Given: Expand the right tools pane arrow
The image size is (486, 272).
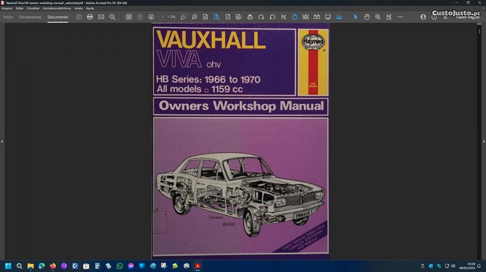Looking at the screenshot, I should click(483, 141).
